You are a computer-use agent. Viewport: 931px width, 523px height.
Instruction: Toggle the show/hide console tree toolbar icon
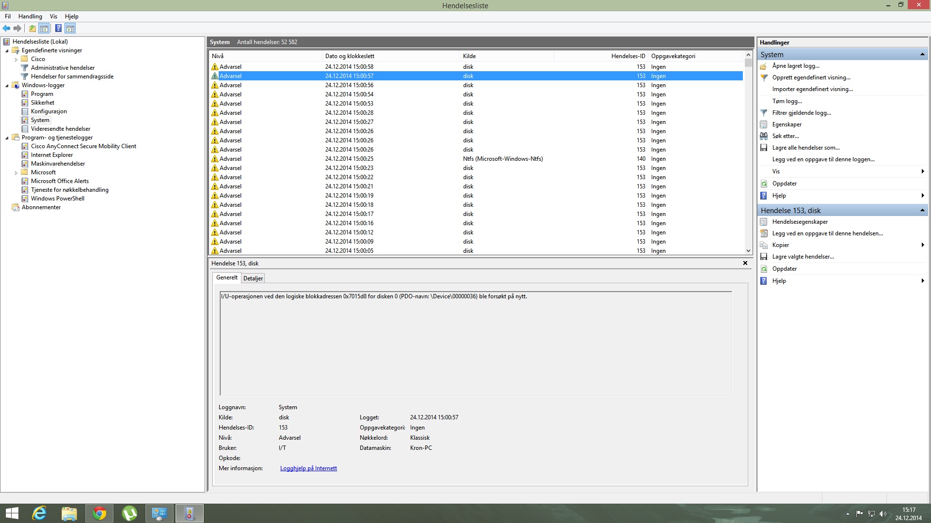pyautogui.click(x=44, y=29)
